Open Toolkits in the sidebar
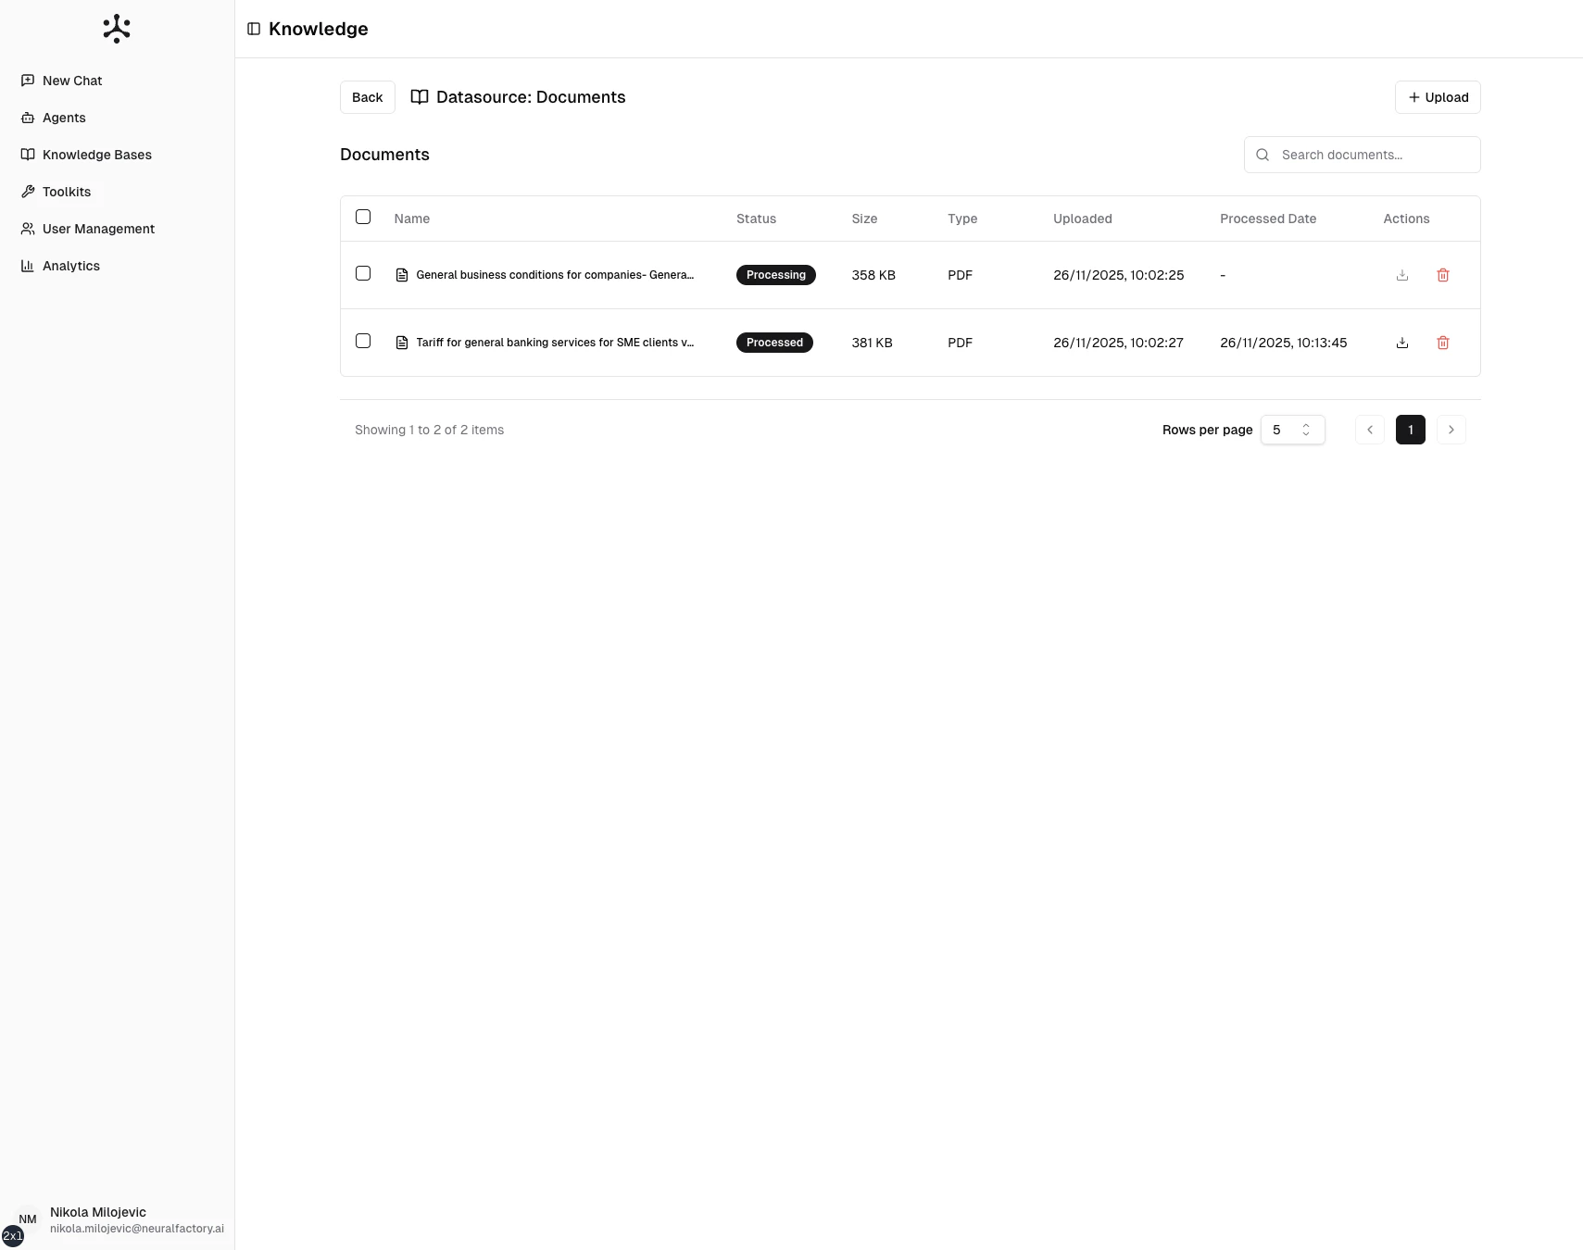This screenshot has width=1583, height=1250. pos(117,192)
